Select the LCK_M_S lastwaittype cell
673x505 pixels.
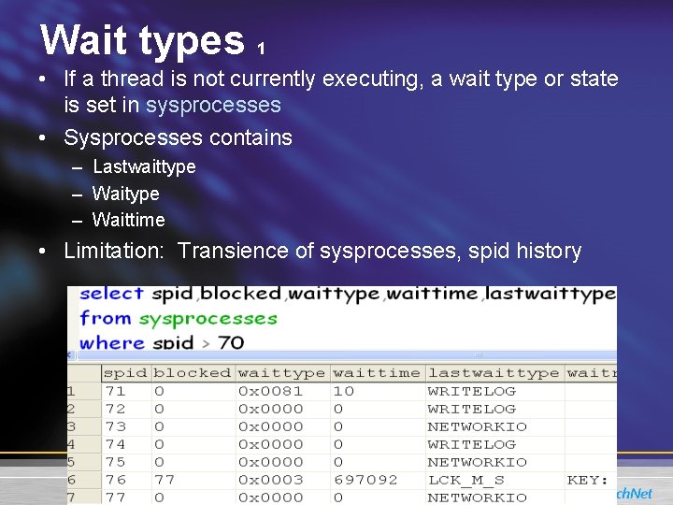click(494, 480)
